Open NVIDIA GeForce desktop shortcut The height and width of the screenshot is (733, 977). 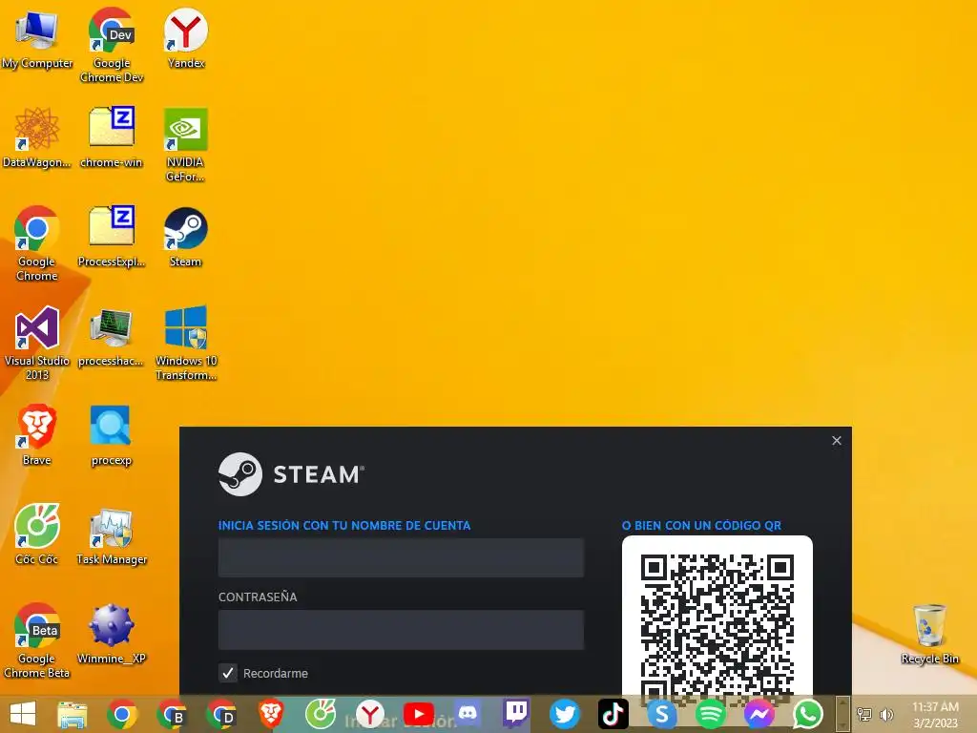click(186, 145)
